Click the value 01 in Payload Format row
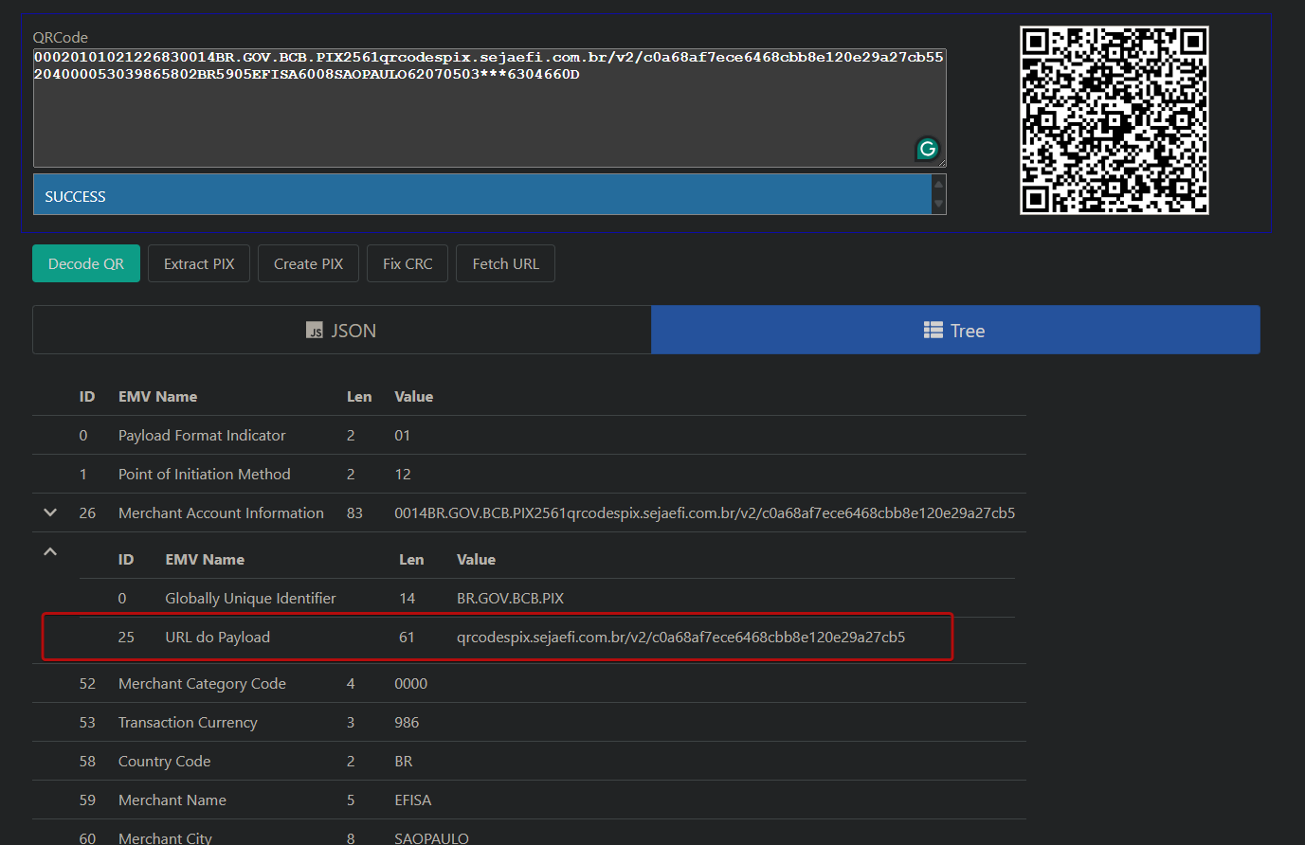Image resolution: width=1305 pixels, height=845 pixels. (402, 435)
